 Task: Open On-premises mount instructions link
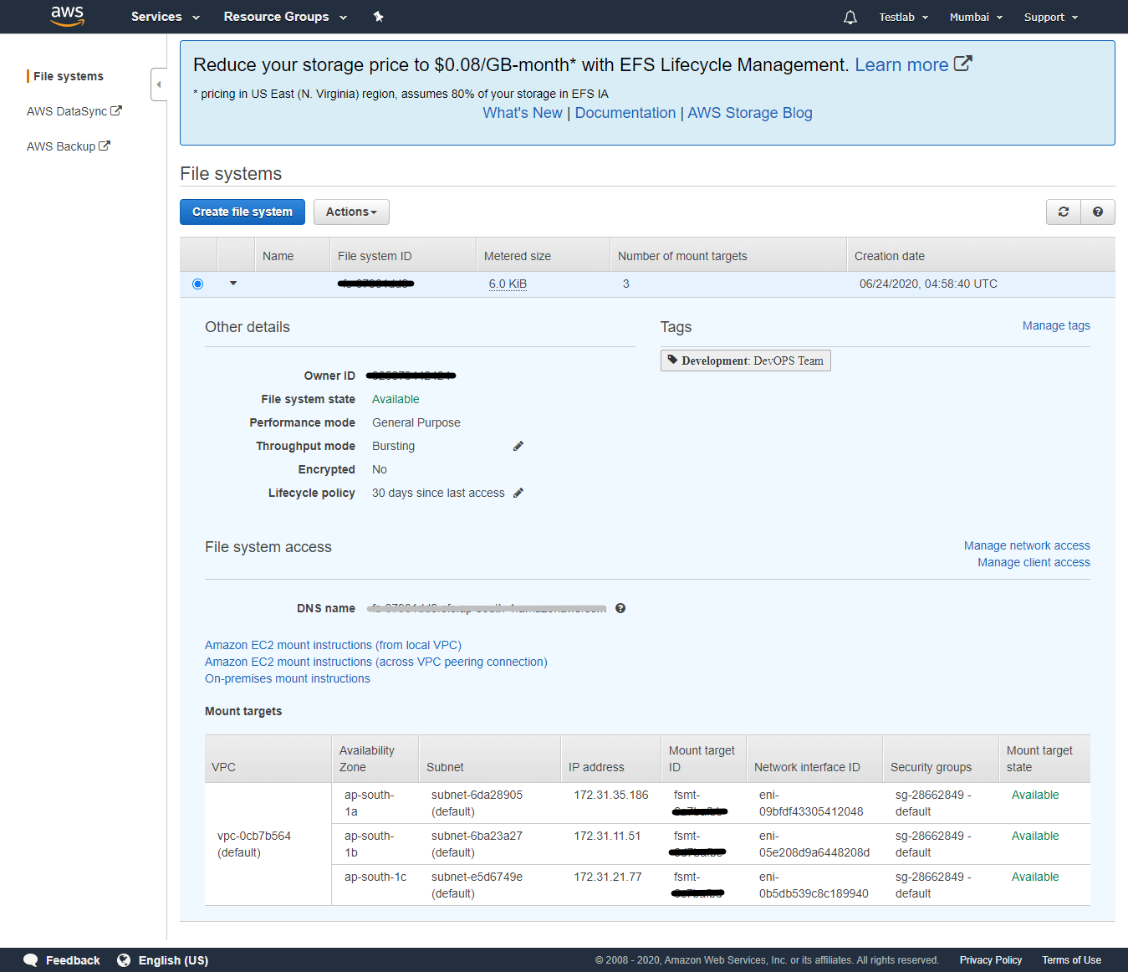pyautogui.click(x=288, y=678)
